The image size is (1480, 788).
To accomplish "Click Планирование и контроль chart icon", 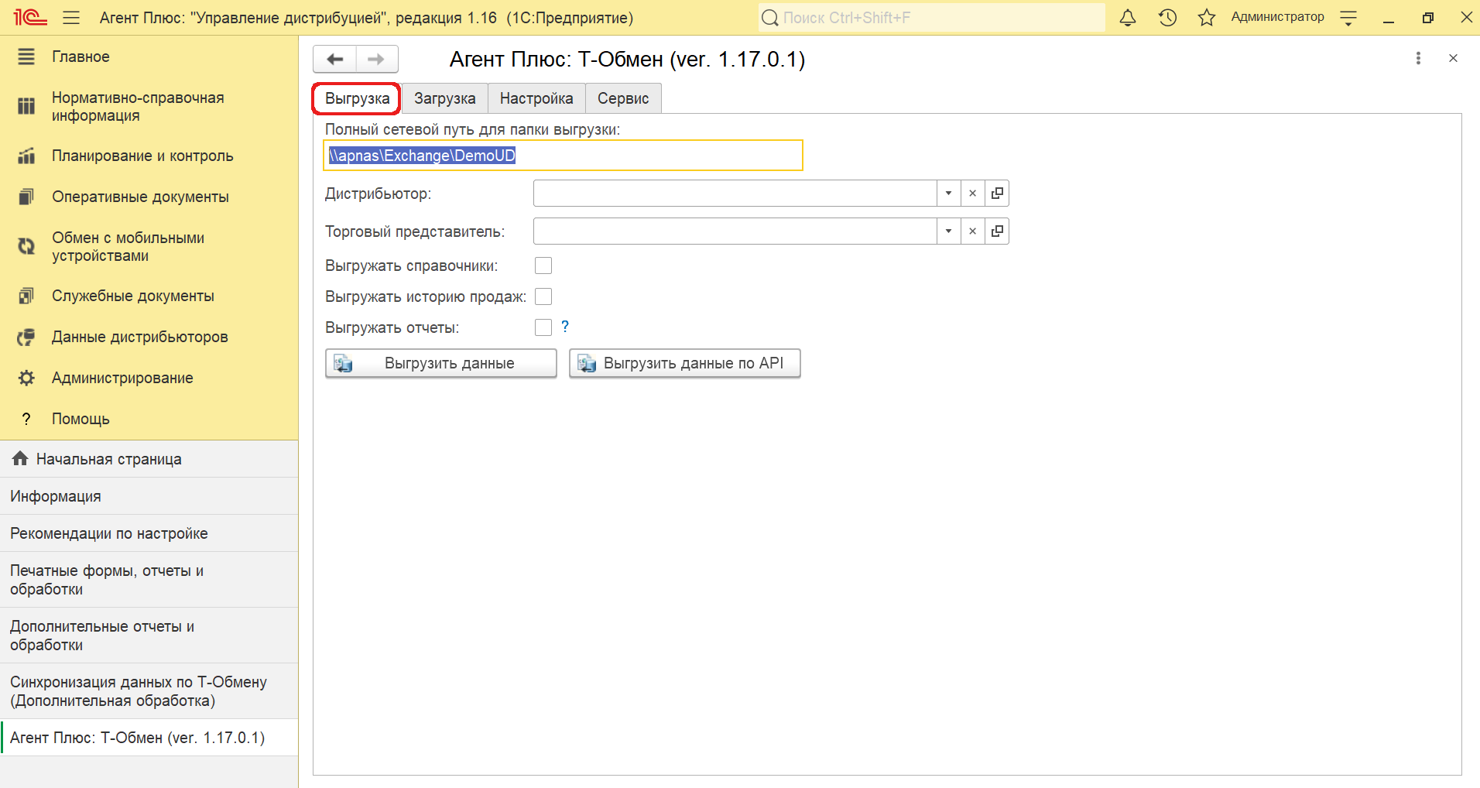I will pos(26,156).
